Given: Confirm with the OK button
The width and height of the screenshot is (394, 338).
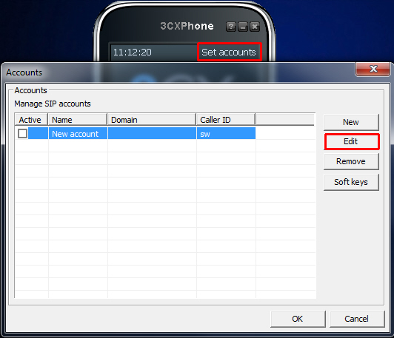Looking at the screenshot, I should pos(298,319).
